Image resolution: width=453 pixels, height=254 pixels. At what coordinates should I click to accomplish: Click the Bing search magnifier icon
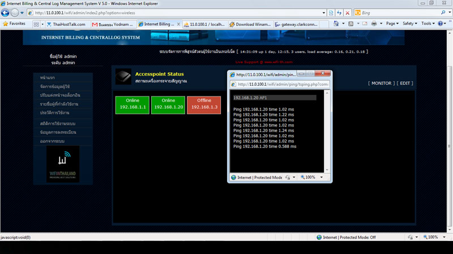(443, 12)
